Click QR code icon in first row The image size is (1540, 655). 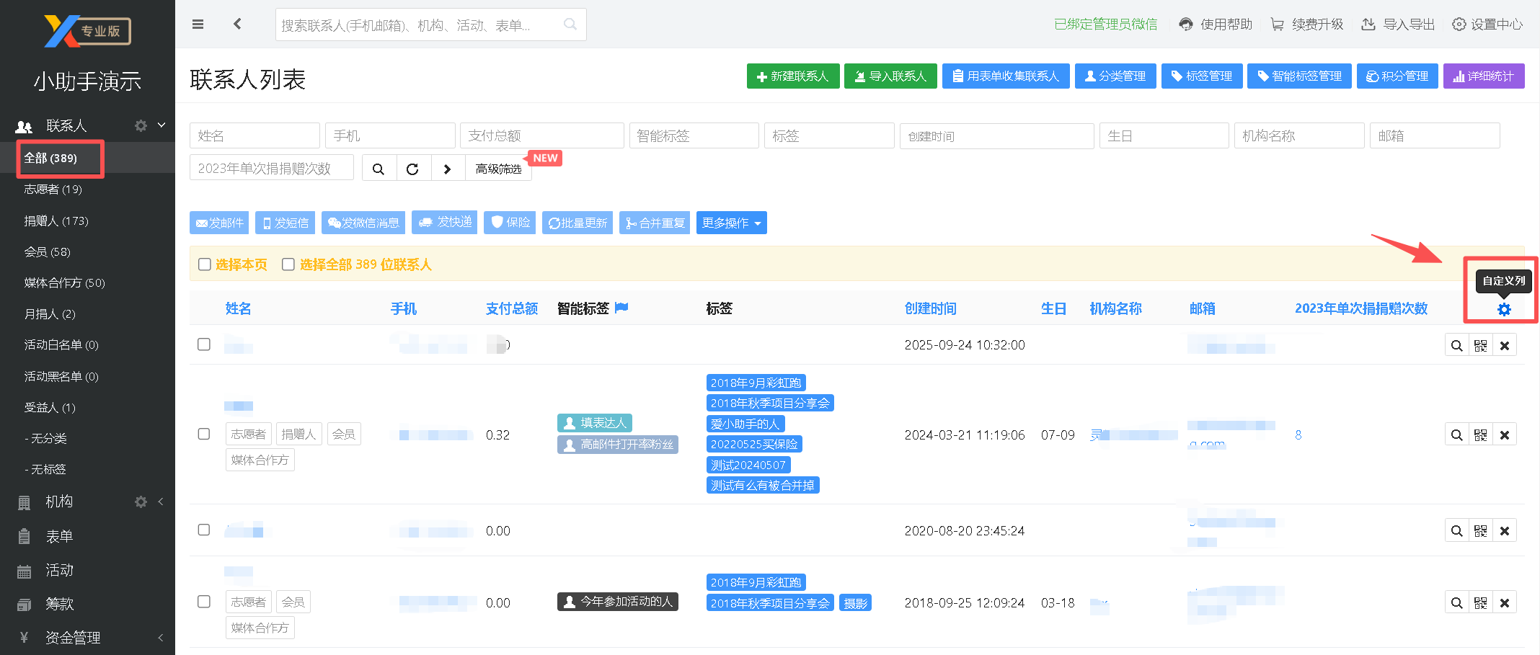[1480, 346]
